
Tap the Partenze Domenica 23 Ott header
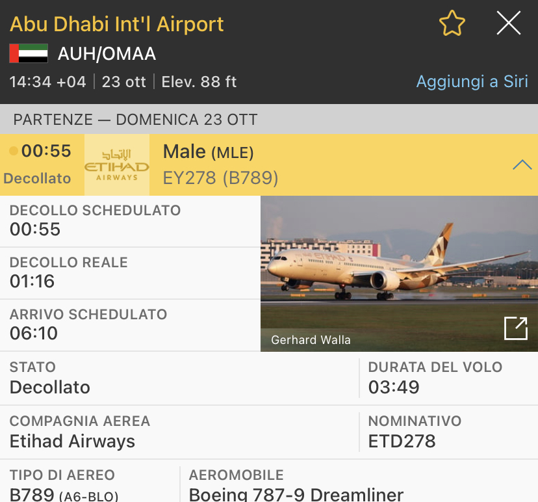tap(135, 120)
